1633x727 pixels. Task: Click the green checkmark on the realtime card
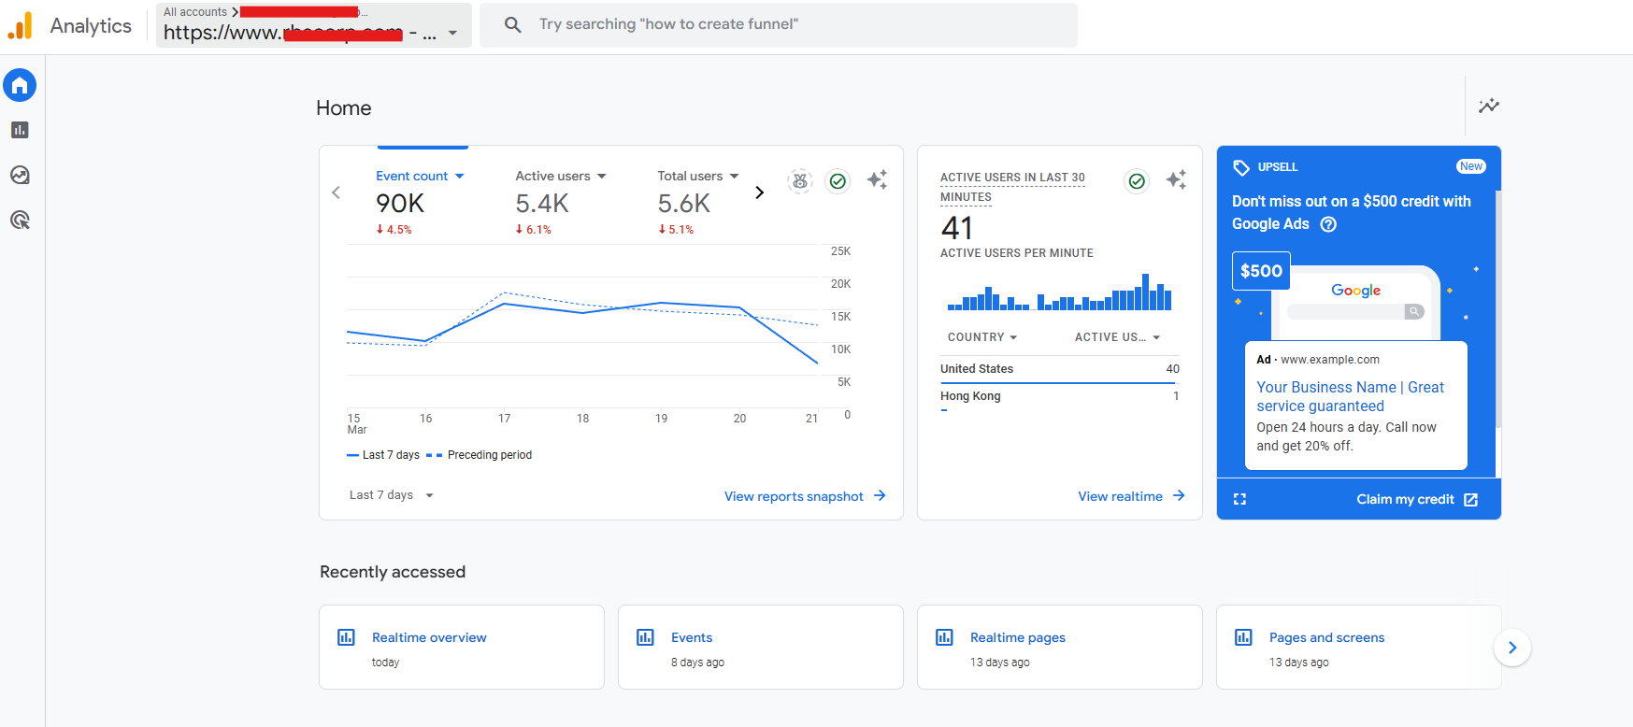pyautogui.click(x=1137, y=181)
